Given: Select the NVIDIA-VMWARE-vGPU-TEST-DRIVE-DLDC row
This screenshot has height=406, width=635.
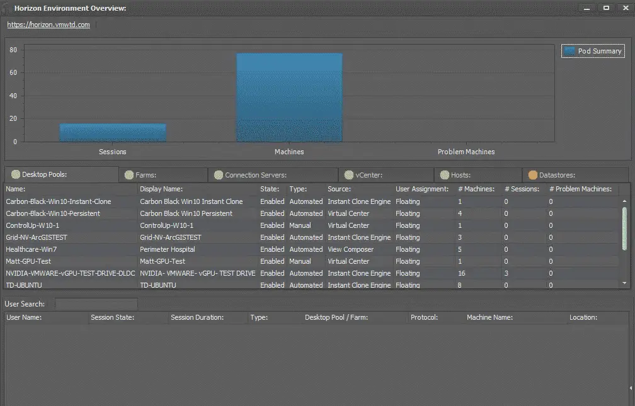Looking at the screenshot, I should (312, 273).
